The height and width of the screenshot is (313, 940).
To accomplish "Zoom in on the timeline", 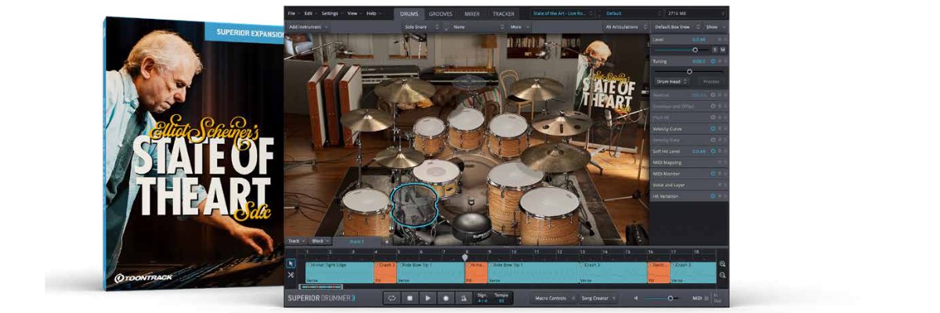I will 722,264.
